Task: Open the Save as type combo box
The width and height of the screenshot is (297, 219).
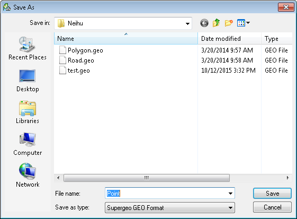Action: pos(170,208)
